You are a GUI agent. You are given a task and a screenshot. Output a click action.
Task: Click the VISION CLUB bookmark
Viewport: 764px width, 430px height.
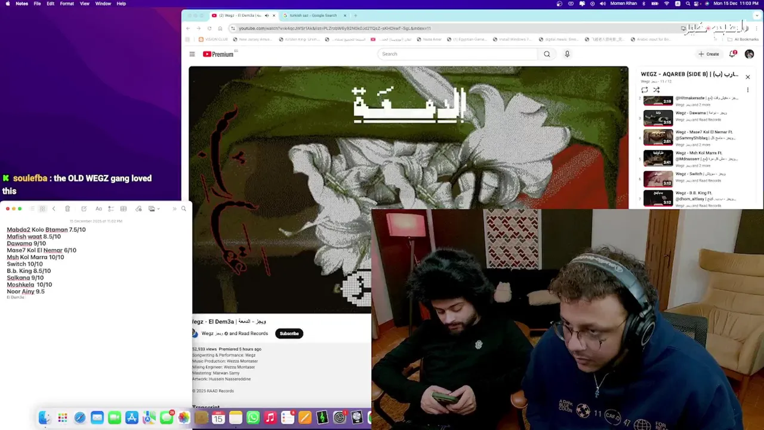click(213, 39)
